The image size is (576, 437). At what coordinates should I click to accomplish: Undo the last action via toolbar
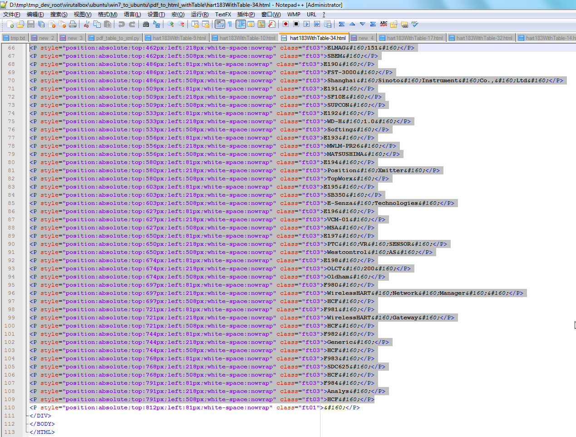tap(122, 24)
